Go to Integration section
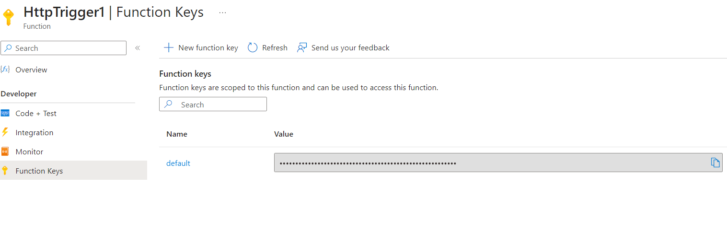Viewport: 727px width, 233px height. click(35, 133)
